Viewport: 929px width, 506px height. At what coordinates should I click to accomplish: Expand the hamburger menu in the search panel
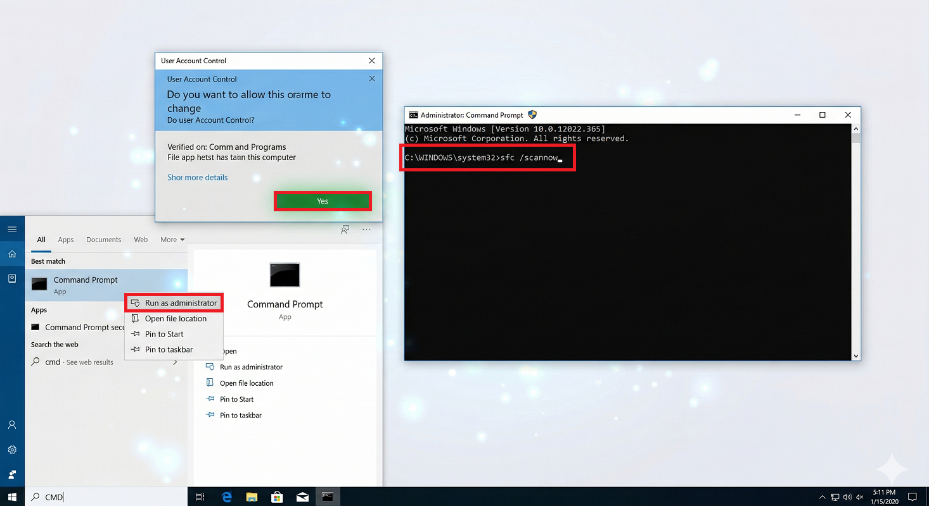12,229
